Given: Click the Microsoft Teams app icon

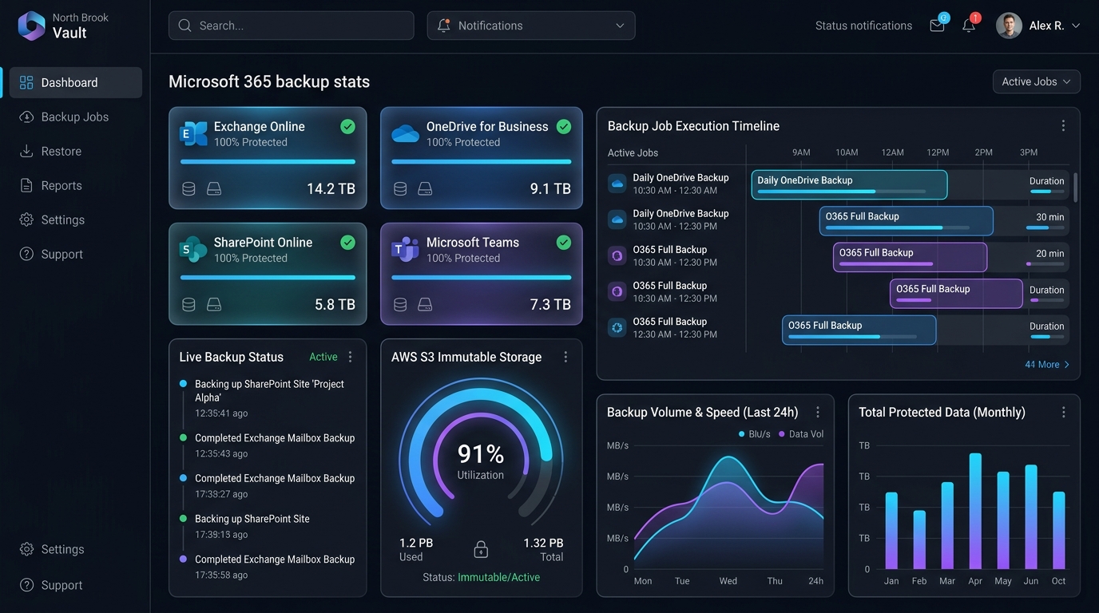Looking at the screenshot, I should pos(405,249).
